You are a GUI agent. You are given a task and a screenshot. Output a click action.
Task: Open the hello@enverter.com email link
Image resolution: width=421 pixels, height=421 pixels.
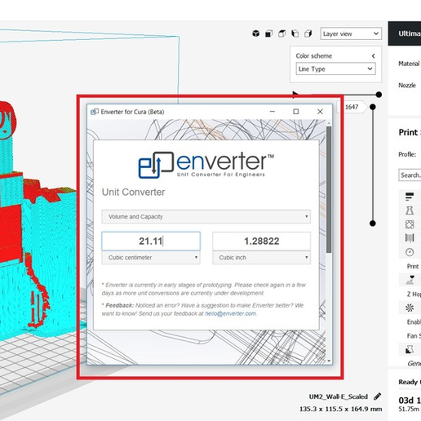230,313
